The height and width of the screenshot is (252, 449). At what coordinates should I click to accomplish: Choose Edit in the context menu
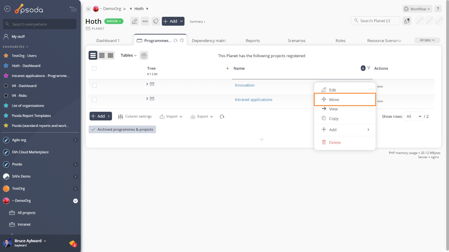point(345,90)
